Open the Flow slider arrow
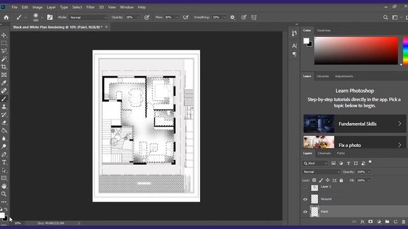The width and height of the screenshot is (408, 229). [177, 17]
